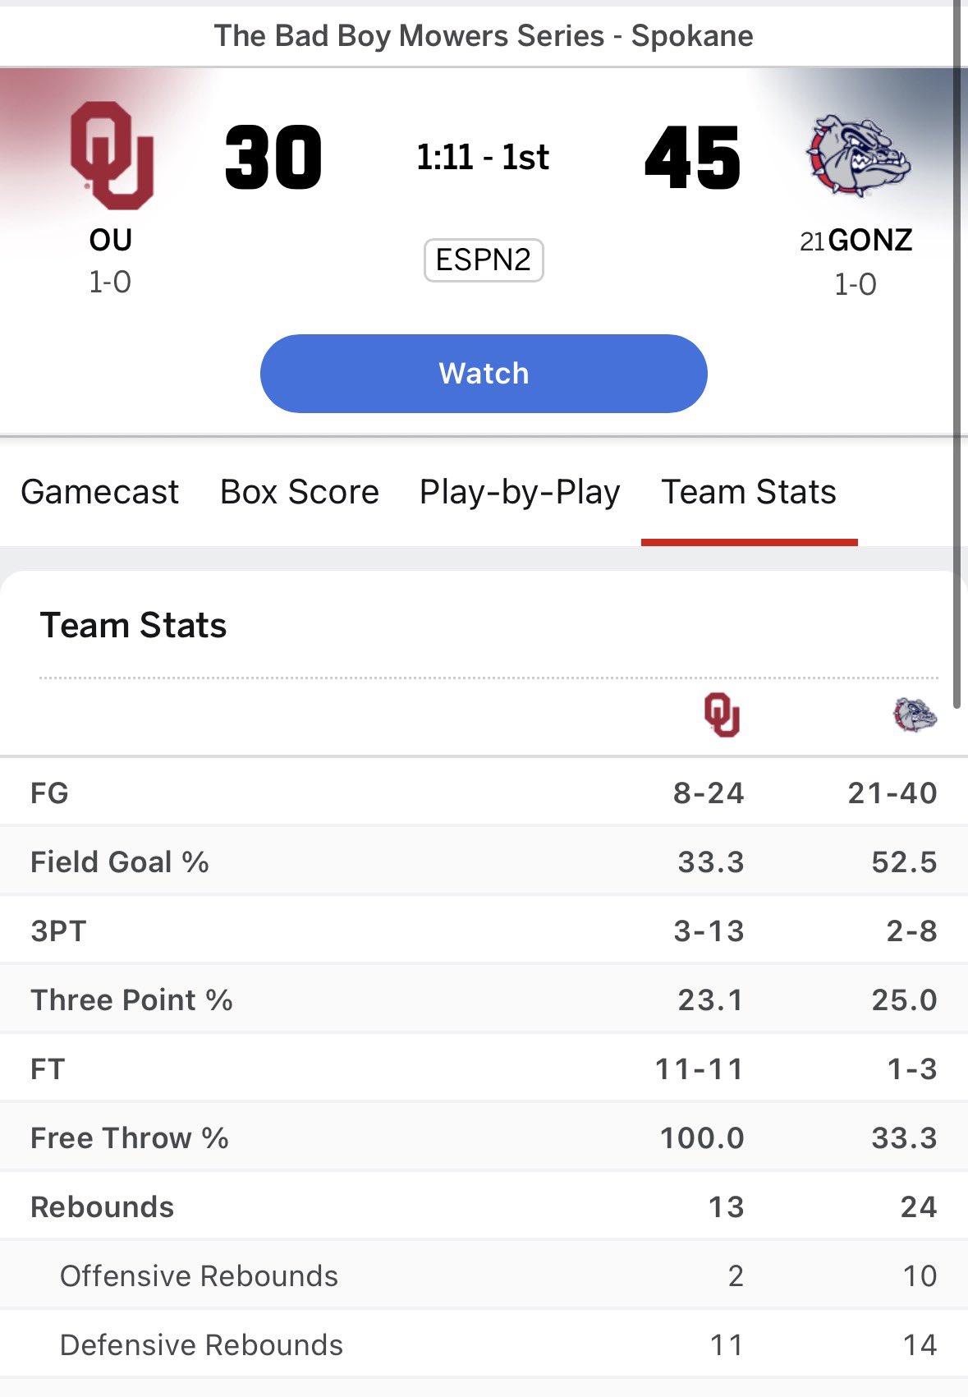968x1397 pixels.
Task: Click the Offensive Rebounds row label
Action: (199, 1276)
